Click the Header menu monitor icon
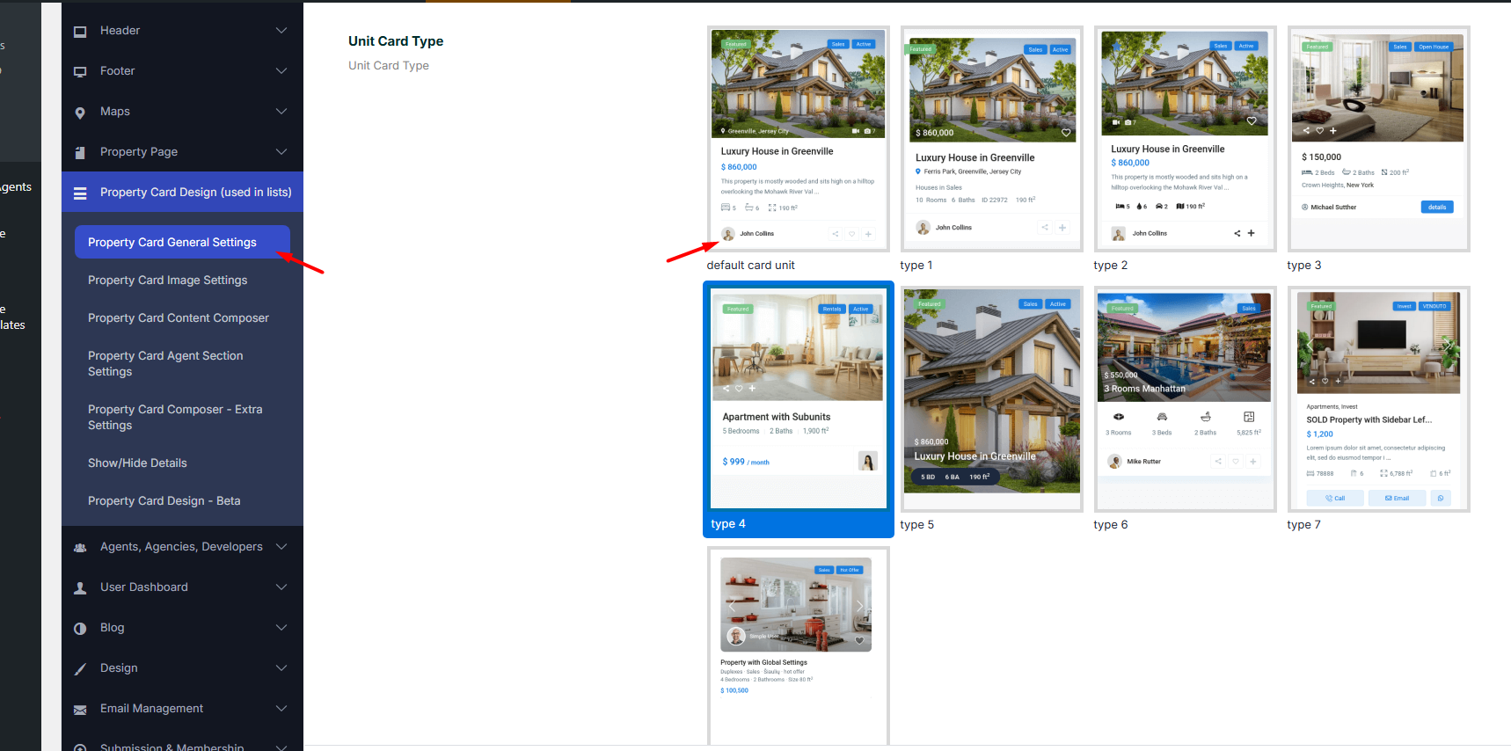 coord(80,32)
